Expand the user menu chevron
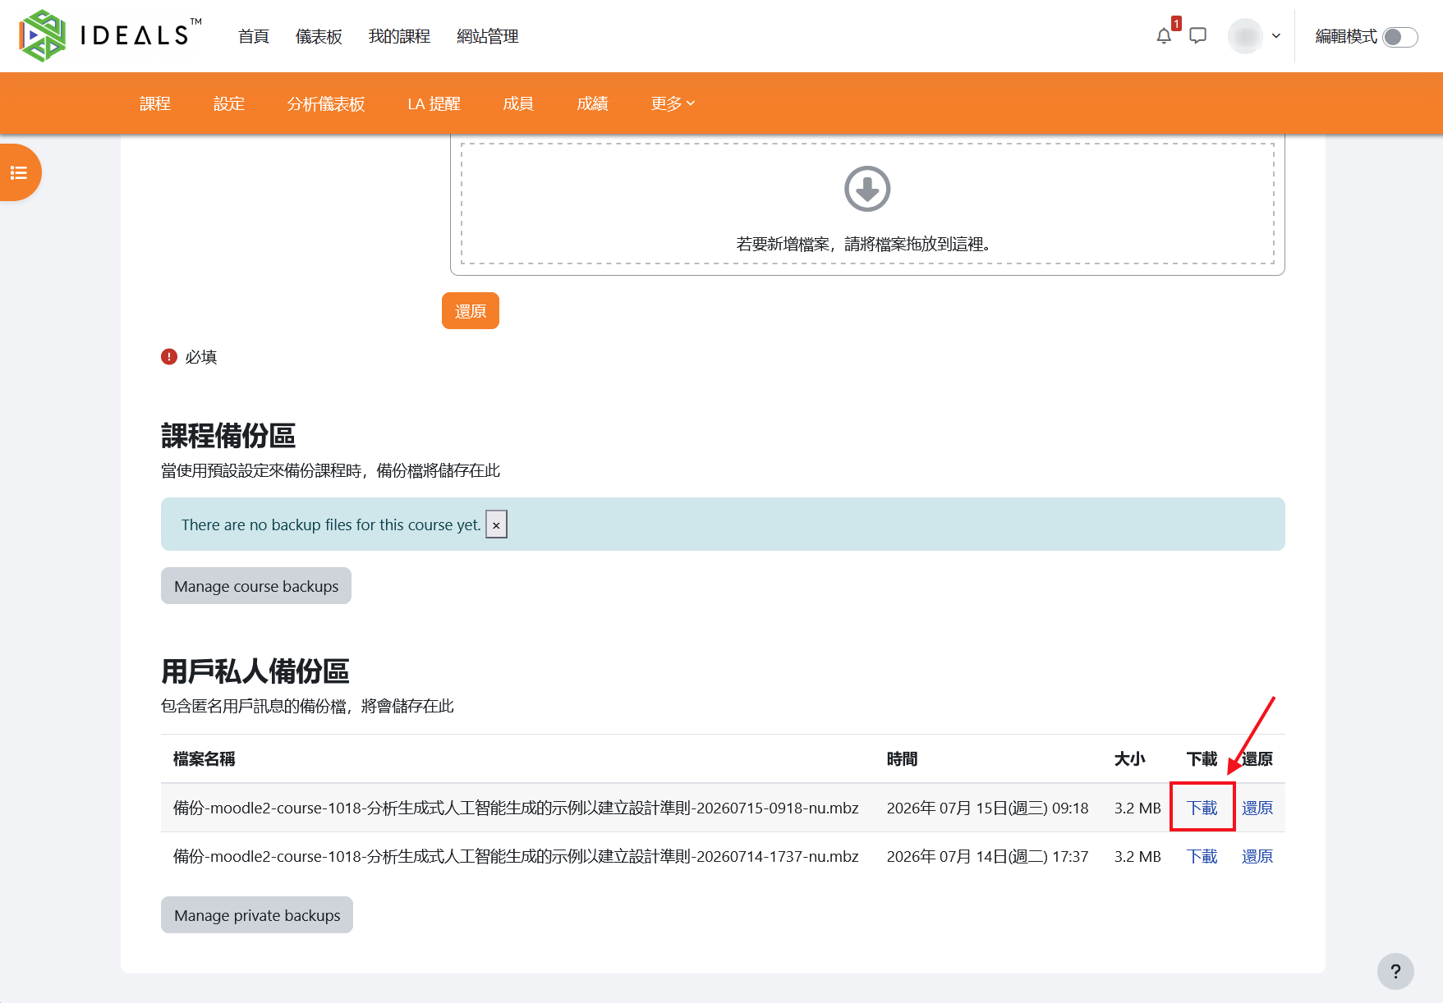The width and height of the screenshot is (1443, 1003). 1276,36
